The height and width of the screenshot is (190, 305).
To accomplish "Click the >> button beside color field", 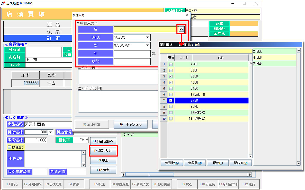I will (181, 29).
